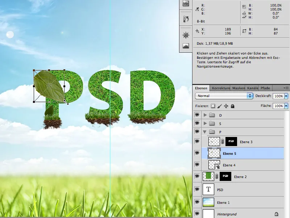Lock layer position with the move icon
The height and width of the screenshot is (218, 290).
click(226, 106)
